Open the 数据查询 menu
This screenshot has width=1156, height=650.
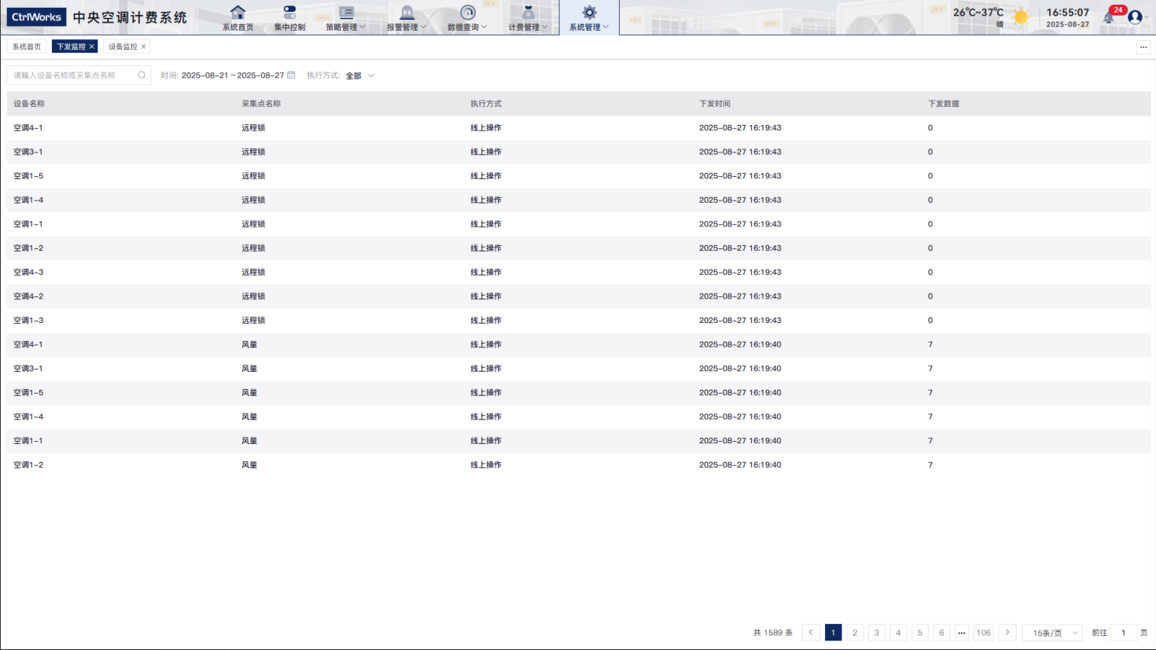coord(467,17)
